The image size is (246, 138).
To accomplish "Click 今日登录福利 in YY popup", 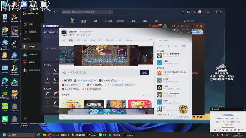I will point(228,115).
